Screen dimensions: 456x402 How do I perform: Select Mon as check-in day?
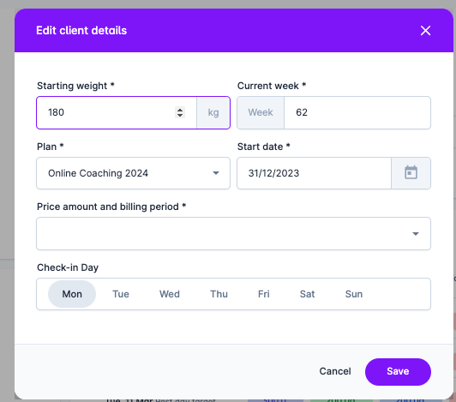72,294
